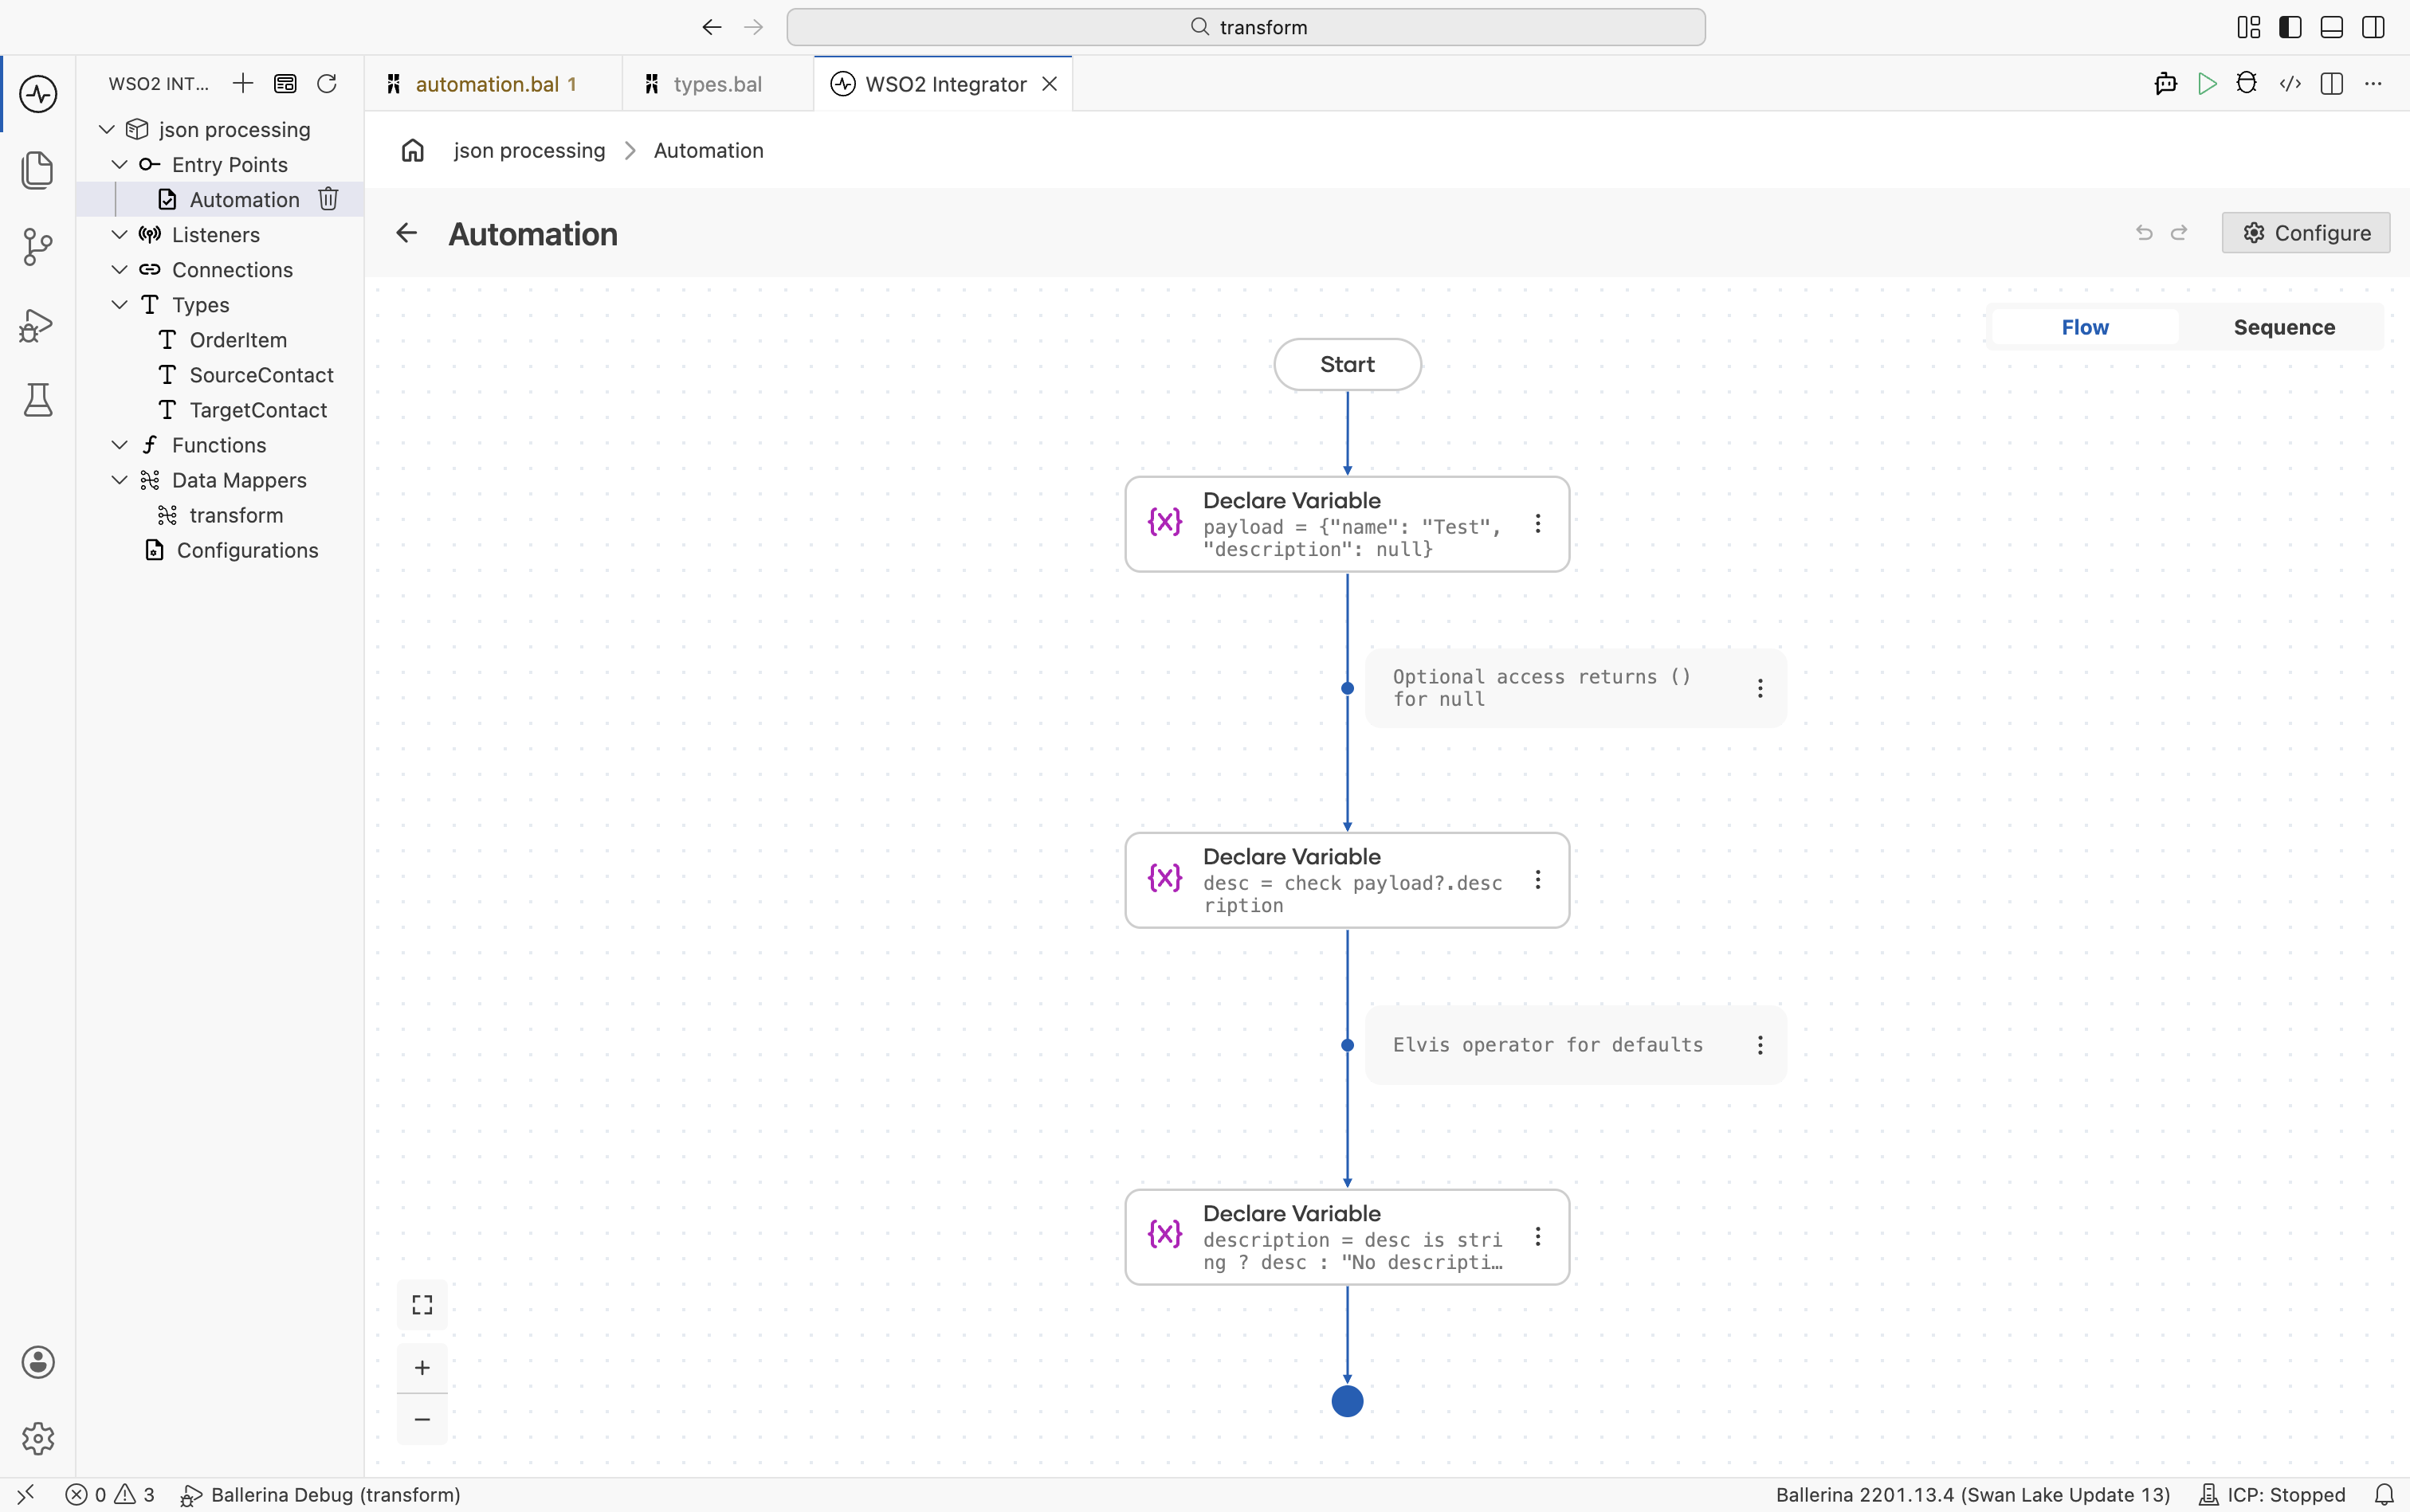Open the Source Control icon
This screenshot has height=1512, width=2410.
pos(38,247)
